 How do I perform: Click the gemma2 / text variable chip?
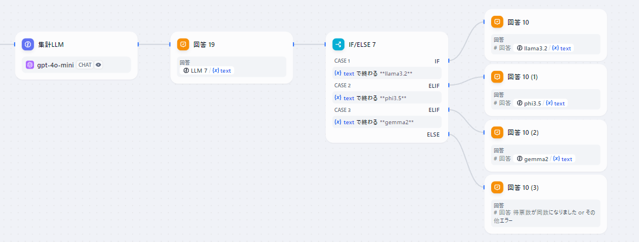pos(545,159)
